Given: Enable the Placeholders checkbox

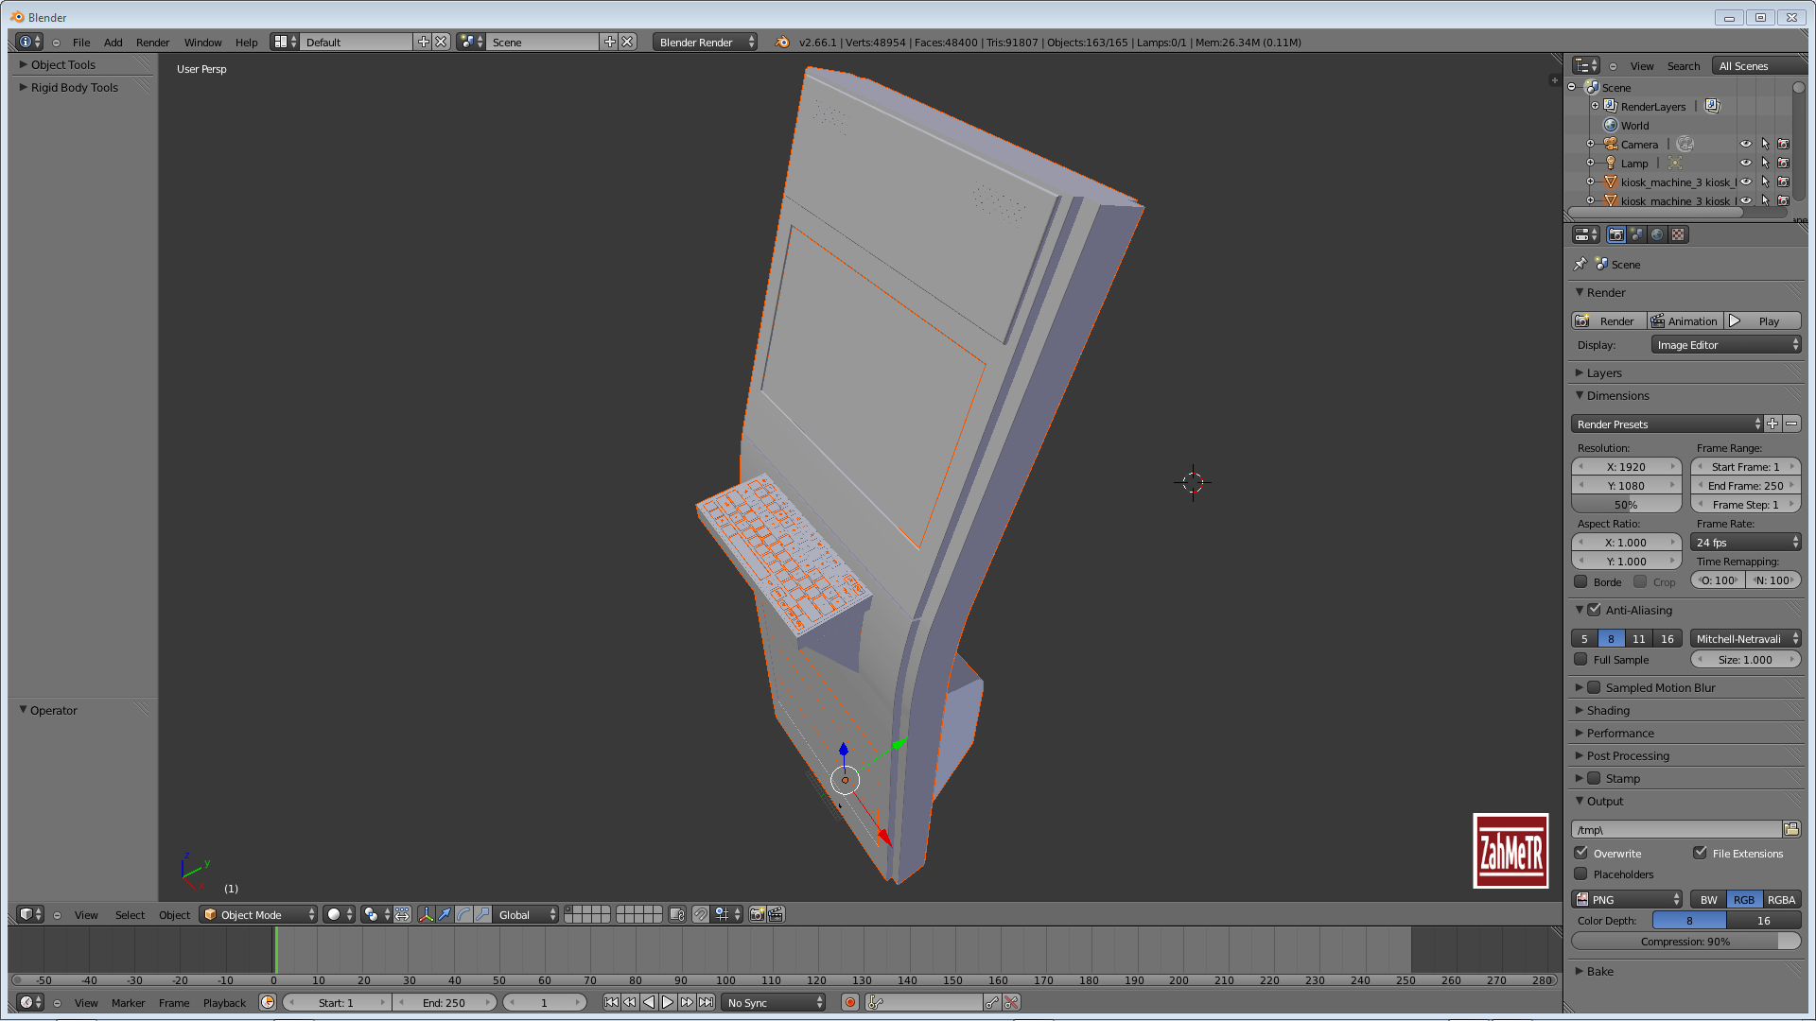Looking at the screenshot, I should click(1580, 874).
